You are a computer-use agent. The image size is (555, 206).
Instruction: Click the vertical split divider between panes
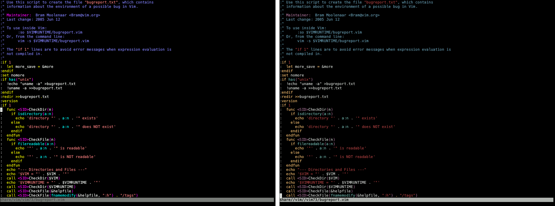[x=277, y=102]
